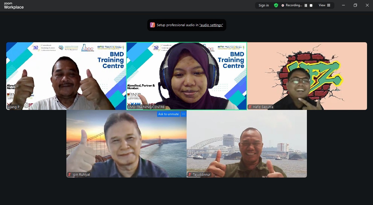373x205 pixels.
Task: Open the "audio settings" link
Action: (x=211, y=25)
